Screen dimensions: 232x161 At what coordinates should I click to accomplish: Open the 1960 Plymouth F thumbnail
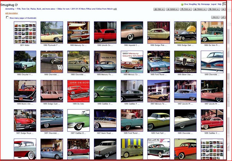point(52,32)
